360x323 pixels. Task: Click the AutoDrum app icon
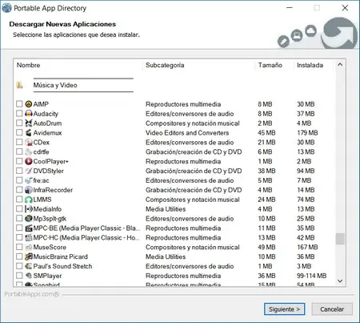pos(29,123)
